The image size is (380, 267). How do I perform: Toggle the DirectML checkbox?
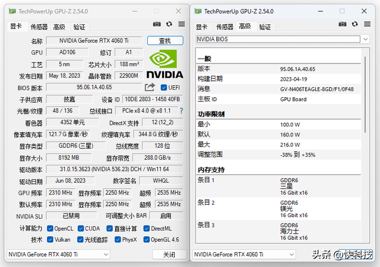[x=147, y=228]
